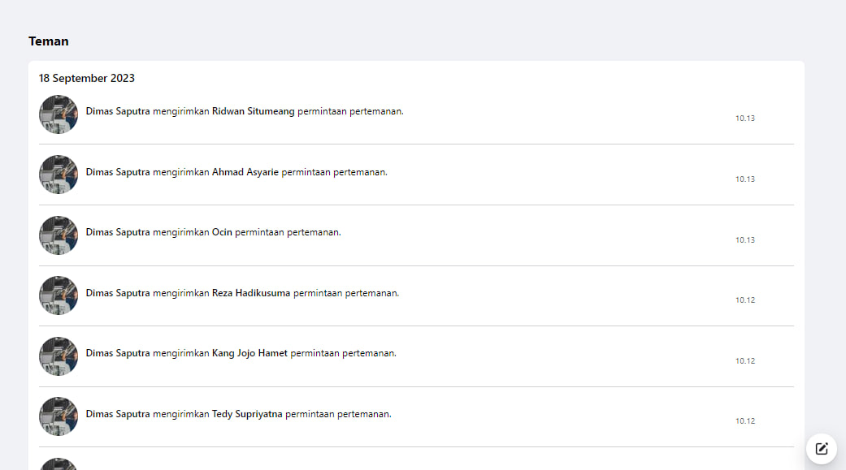846x470 pixels.
Task: Click avatar beside Tedy Supriyatna entry
Action: pos(59,416)
